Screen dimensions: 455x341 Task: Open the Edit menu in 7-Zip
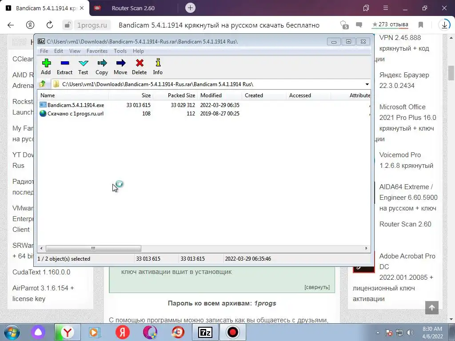coord(59,51)
